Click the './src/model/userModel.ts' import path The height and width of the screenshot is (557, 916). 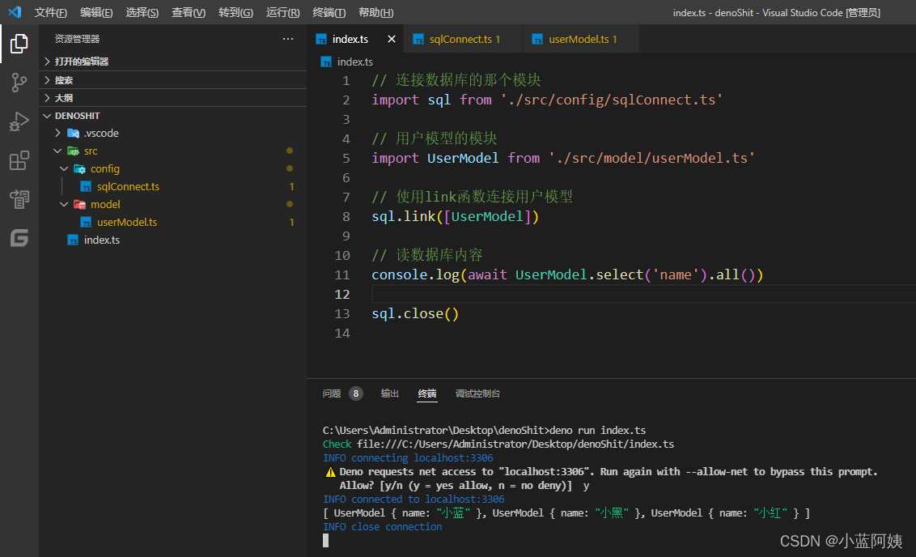pyautogui.click(x=652, y=159)
